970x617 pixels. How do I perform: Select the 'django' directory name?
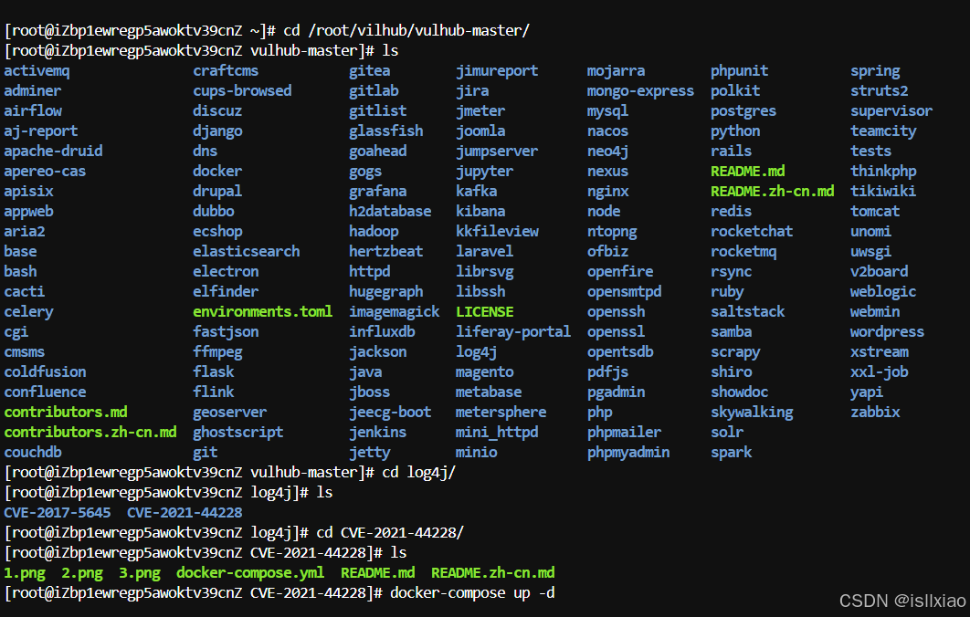click(x=217, y=131)
